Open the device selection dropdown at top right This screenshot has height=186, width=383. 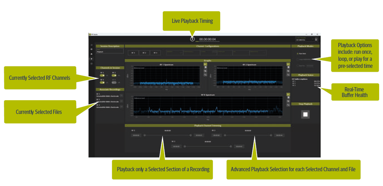coord(304,39)
